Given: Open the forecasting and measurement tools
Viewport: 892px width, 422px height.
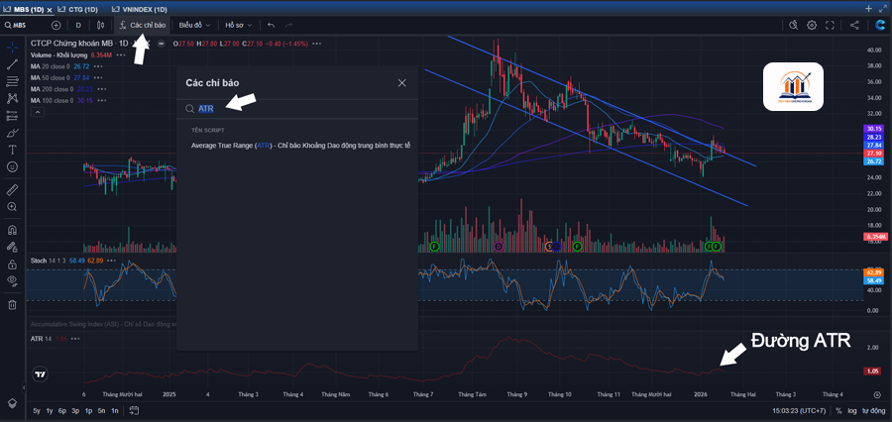Looking at the screenshot, I should 12,116.
